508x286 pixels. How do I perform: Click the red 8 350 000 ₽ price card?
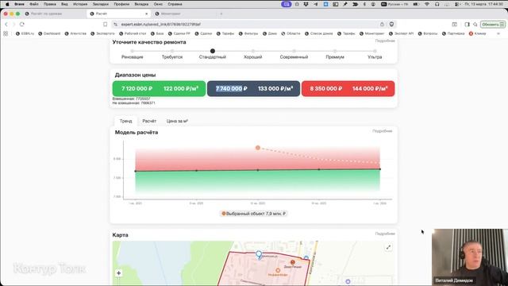pos(348,88)
